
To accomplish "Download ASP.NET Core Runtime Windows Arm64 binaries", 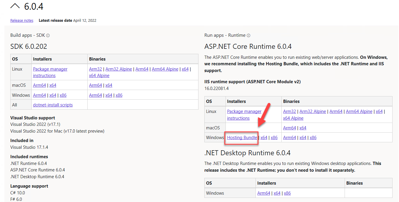I will [290, 138].
